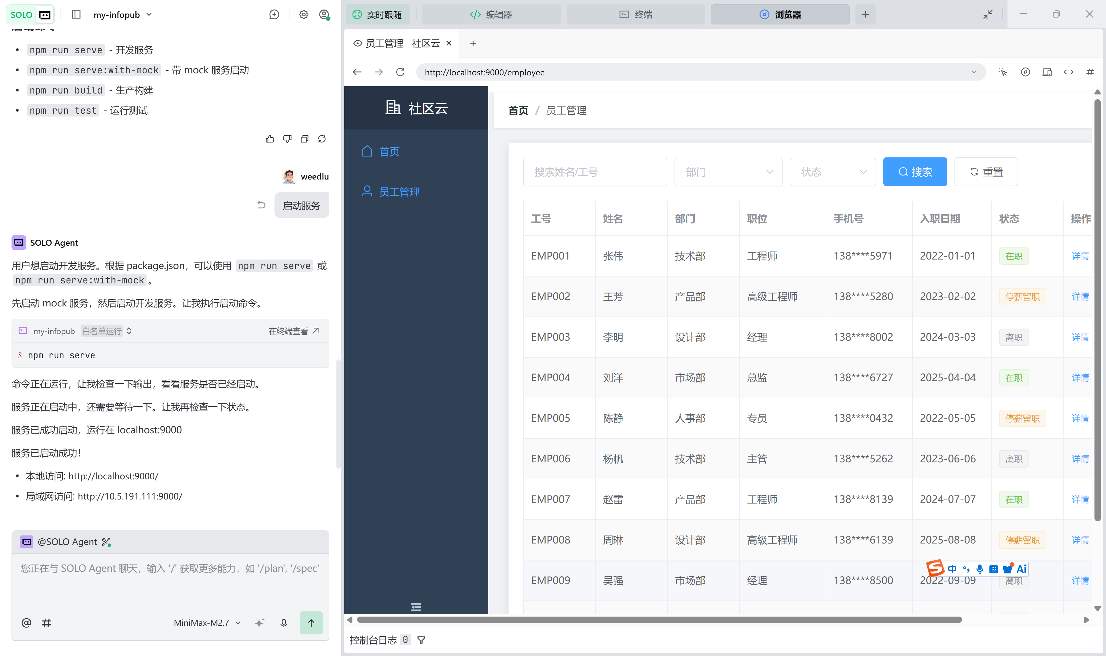Click the horizontal scrollbar under the table
The width and height of the screenshot is (1106, 656).
659,620
